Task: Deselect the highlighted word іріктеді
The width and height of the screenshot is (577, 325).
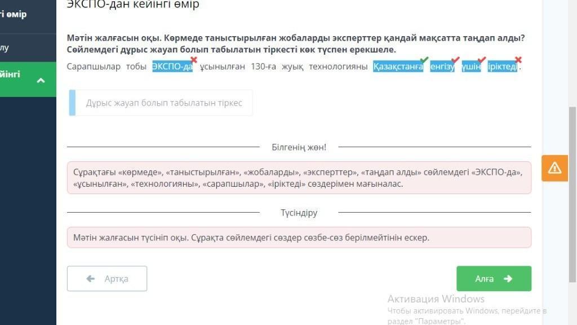Action: (x=502, y=68)
